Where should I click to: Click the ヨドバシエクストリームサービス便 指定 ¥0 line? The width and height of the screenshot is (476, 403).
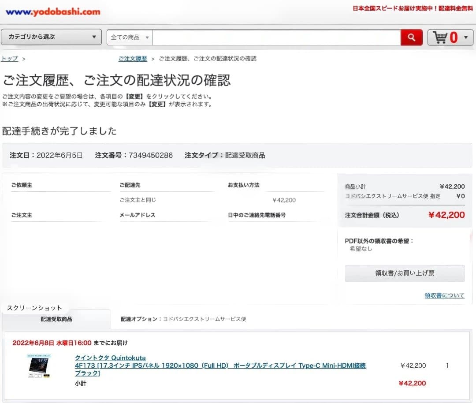(x=405, y=196)
